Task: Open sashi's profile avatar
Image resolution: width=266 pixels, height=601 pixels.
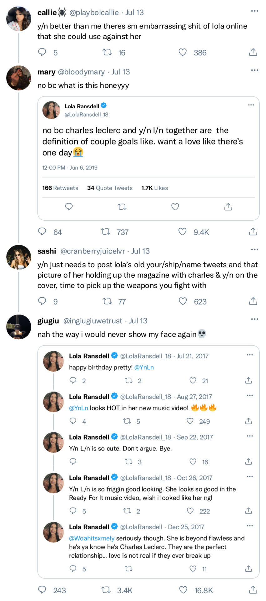Action: (18, 257)
